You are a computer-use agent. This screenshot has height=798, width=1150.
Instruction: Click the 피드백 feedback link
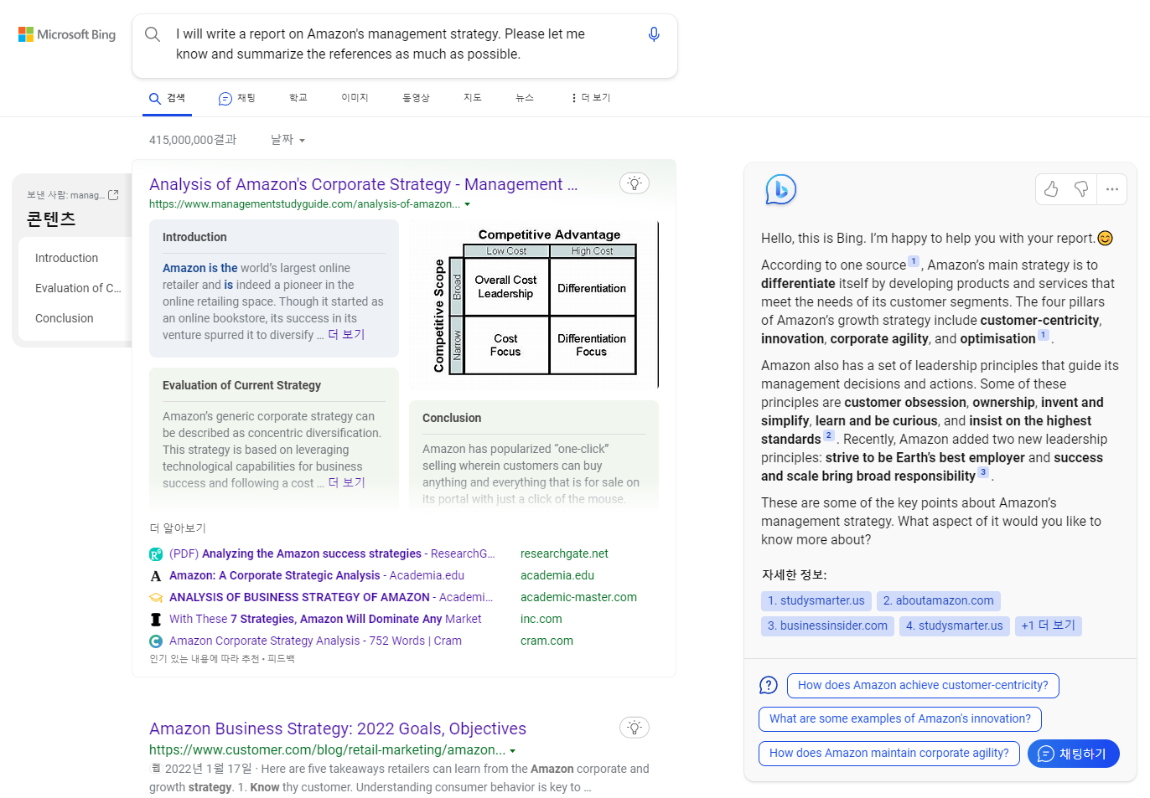click(x=281, y=659)
